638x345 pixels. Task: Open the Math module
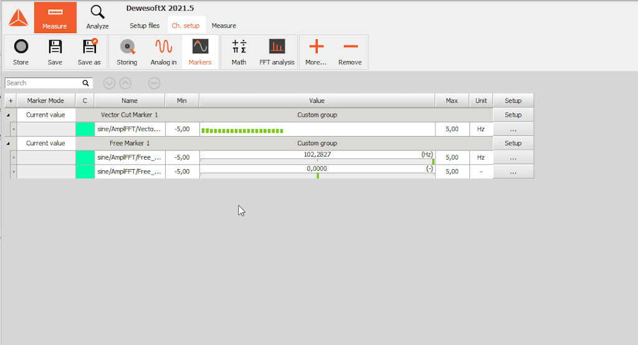(x=239, y=52)
